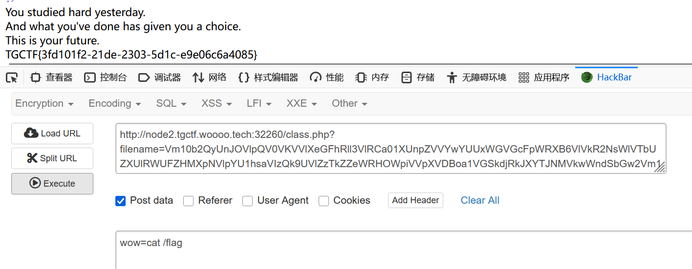Click the element picker icon
Screen dimensions: 692x269
12,77
